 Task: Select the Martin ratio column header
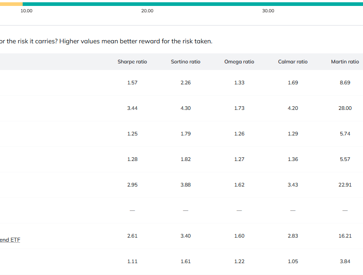(x=345, y=62)
